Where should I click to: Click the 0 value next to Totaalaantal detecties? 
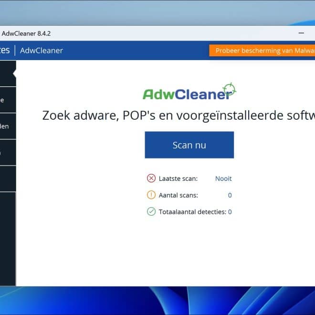230,212
